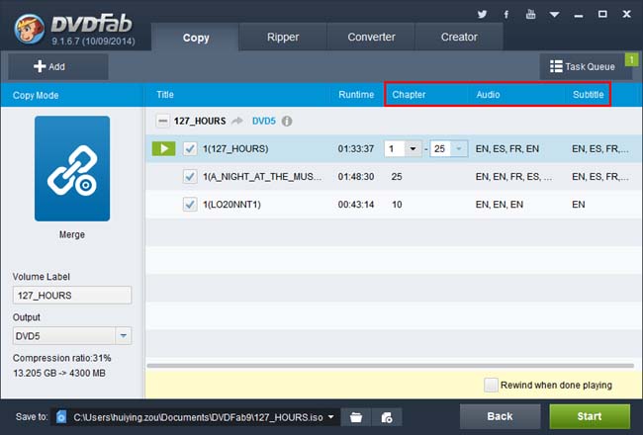Open the Output DVD5 dropdown
This screenshot has height=435, width=643.
point(123,336)
